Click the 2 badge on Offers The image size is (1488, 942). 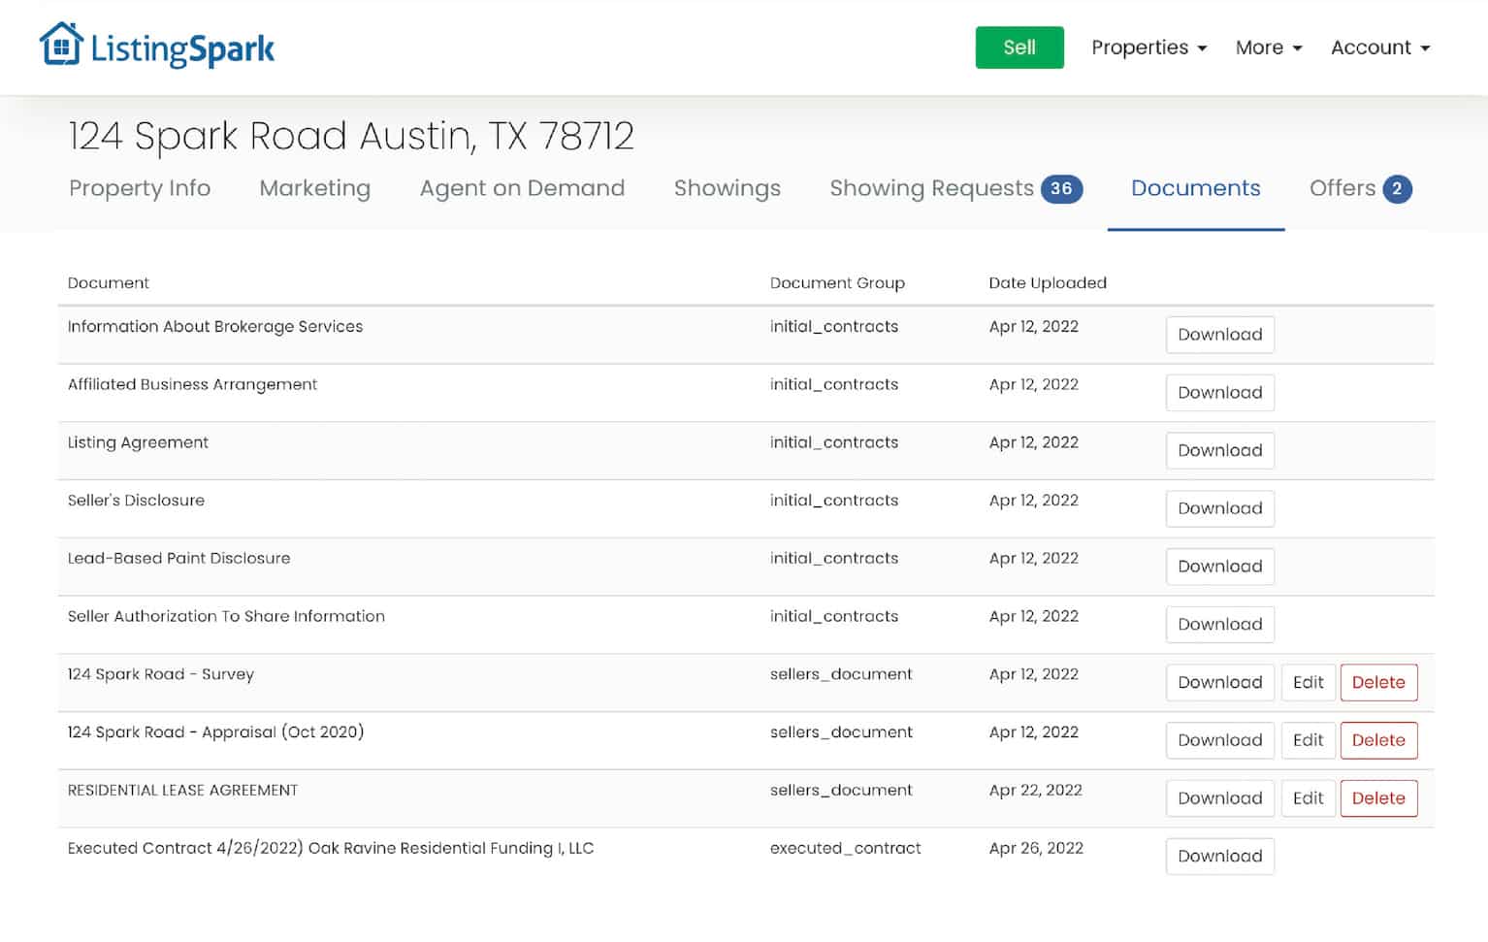pos(1397,189)
